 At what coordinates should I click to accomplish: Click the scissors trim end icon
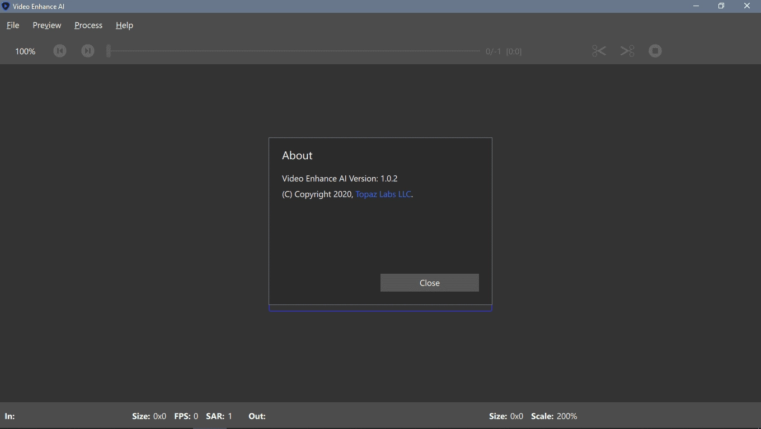click(627, 51)
